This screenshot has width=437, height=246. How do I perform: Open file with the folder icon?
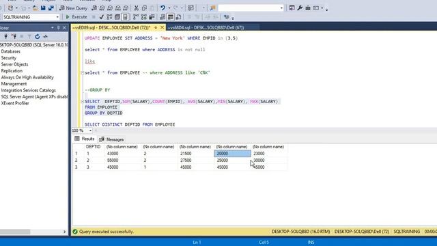point(35,8)
